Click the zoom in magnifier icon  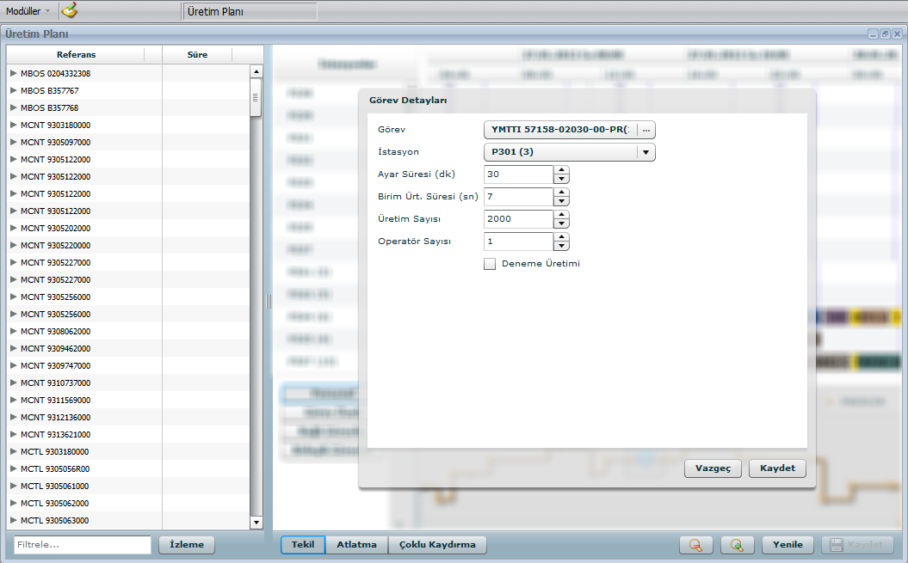click(737, 545)
